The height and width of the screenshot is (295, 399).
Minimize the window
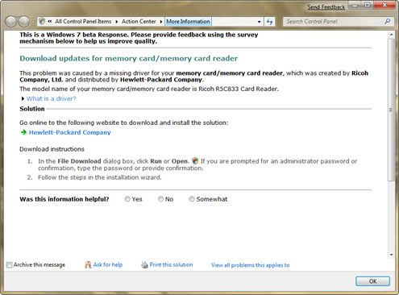[355, 5]
